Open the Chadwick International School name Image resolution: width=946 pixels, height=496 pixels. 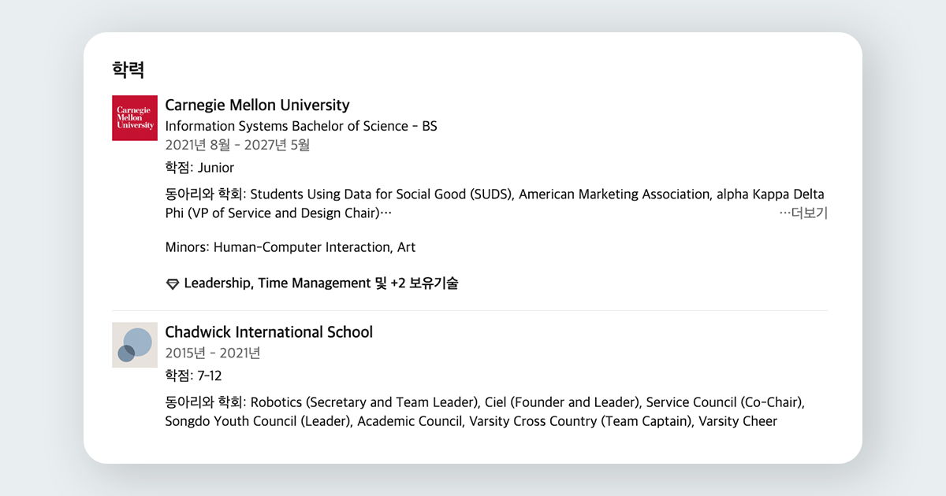[269, 332]
